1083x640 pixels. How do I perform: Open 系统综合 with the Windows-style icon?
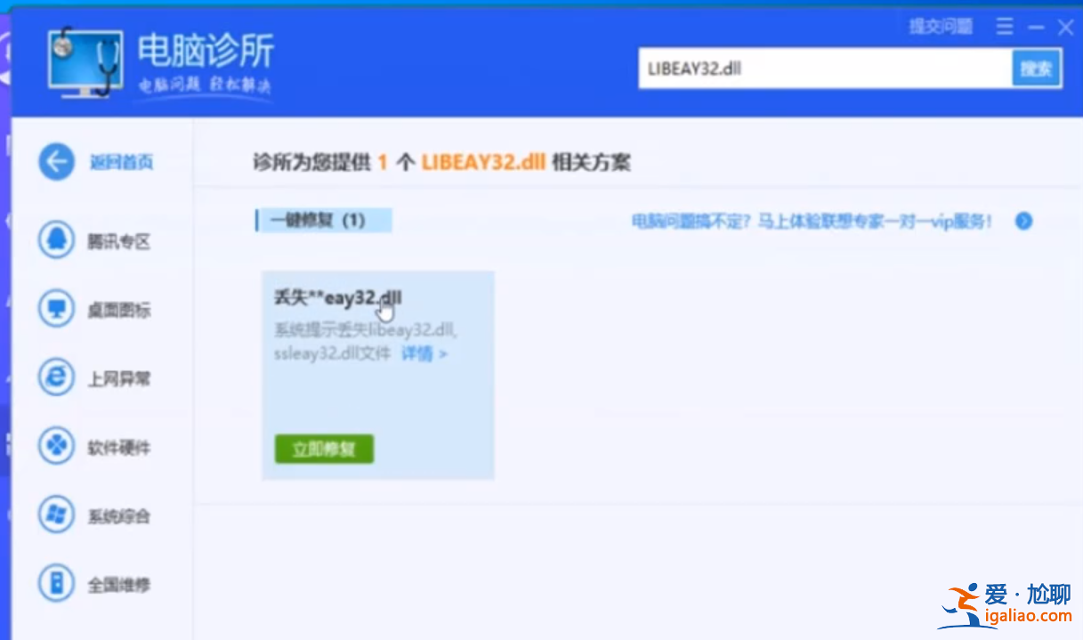pyautogui.click(x=55, y=515)
